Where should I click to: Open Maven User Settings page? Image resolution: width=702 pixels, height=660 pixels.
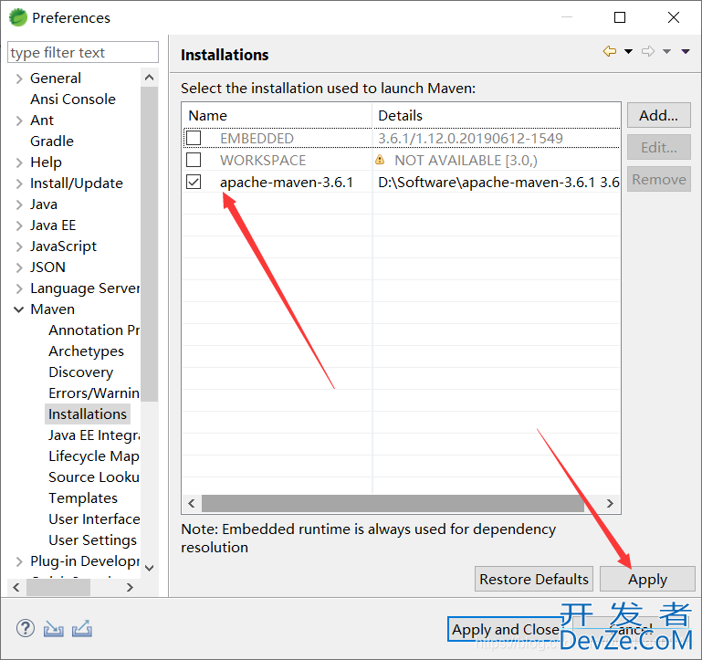(93, 540)
